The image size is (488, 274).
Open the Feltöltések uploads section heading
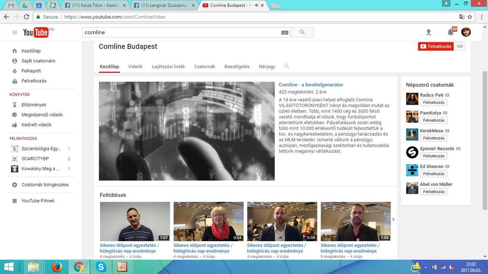click(x=113, y=195)
